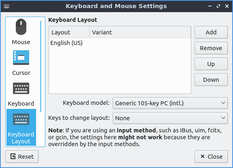The image size is (233, 168).
Task: Expand the Keys to change layout combo box
Action: pos(170,118)
